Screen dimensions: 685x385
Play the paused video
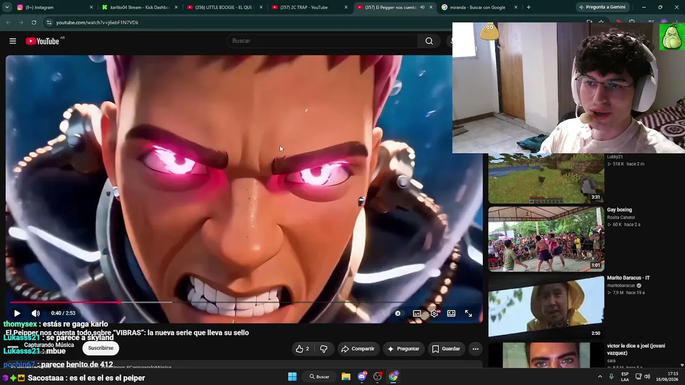tap(17, 313)
